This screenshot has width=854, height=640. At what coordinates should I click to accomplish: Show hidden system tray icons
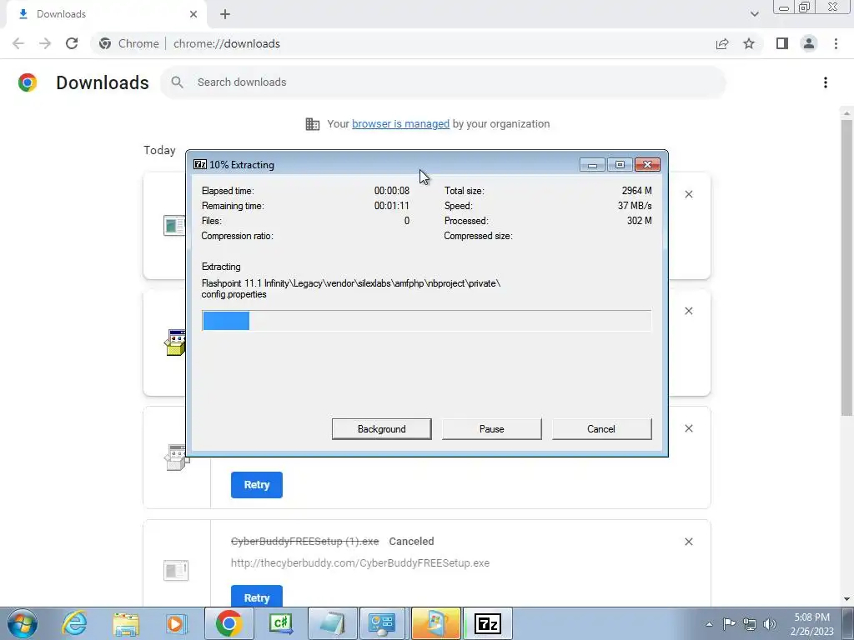(x=709, y=624)
